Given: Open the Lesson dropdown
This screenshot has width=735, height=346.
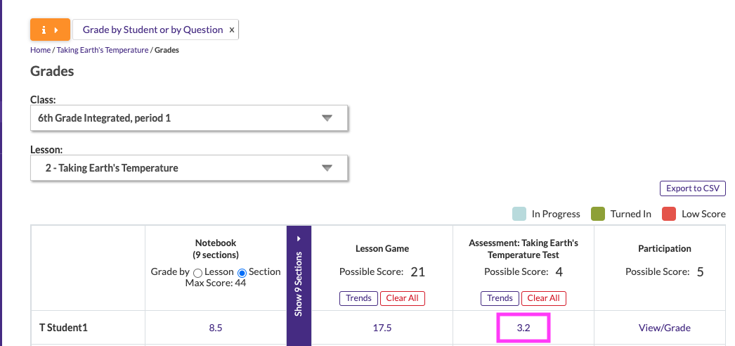Looking at the screenshot, I should pos(189,168).
